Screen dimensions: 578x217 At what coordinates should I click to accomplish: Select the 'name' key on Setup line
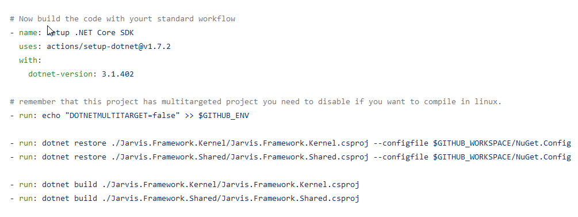(28, 32)
